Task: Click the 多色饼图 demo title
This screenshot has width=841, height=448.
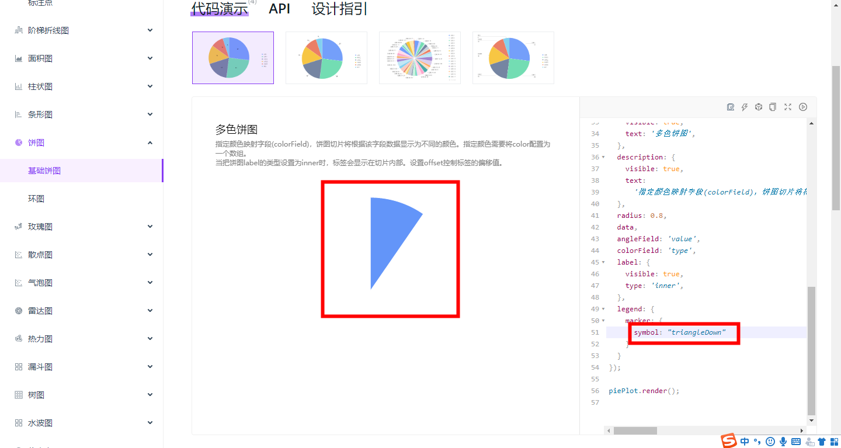Action: click(x=237, y=130)
